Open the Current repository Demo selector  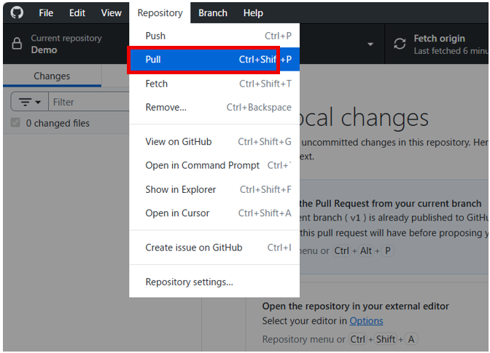[x=66, y=44]
